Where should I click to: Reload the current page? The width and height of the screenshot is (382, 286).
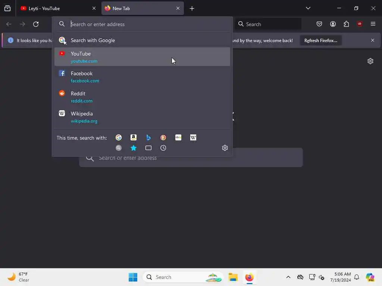pos(36,24)
